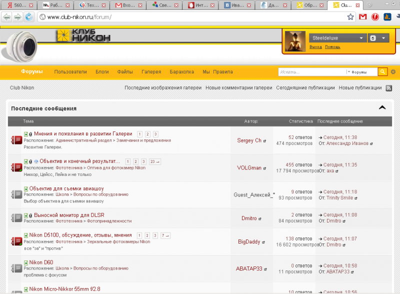Image resolution: width=400 pixels, height=294 pixels.
Task: Open the Gmail extension icon
Action: 363,17
